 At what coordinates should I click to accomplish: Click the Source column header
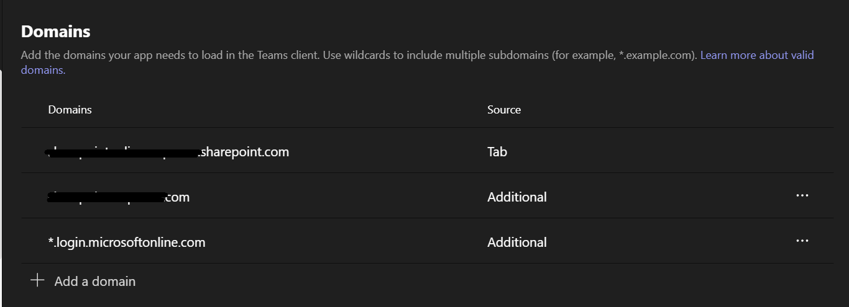(x=504, y=110)
